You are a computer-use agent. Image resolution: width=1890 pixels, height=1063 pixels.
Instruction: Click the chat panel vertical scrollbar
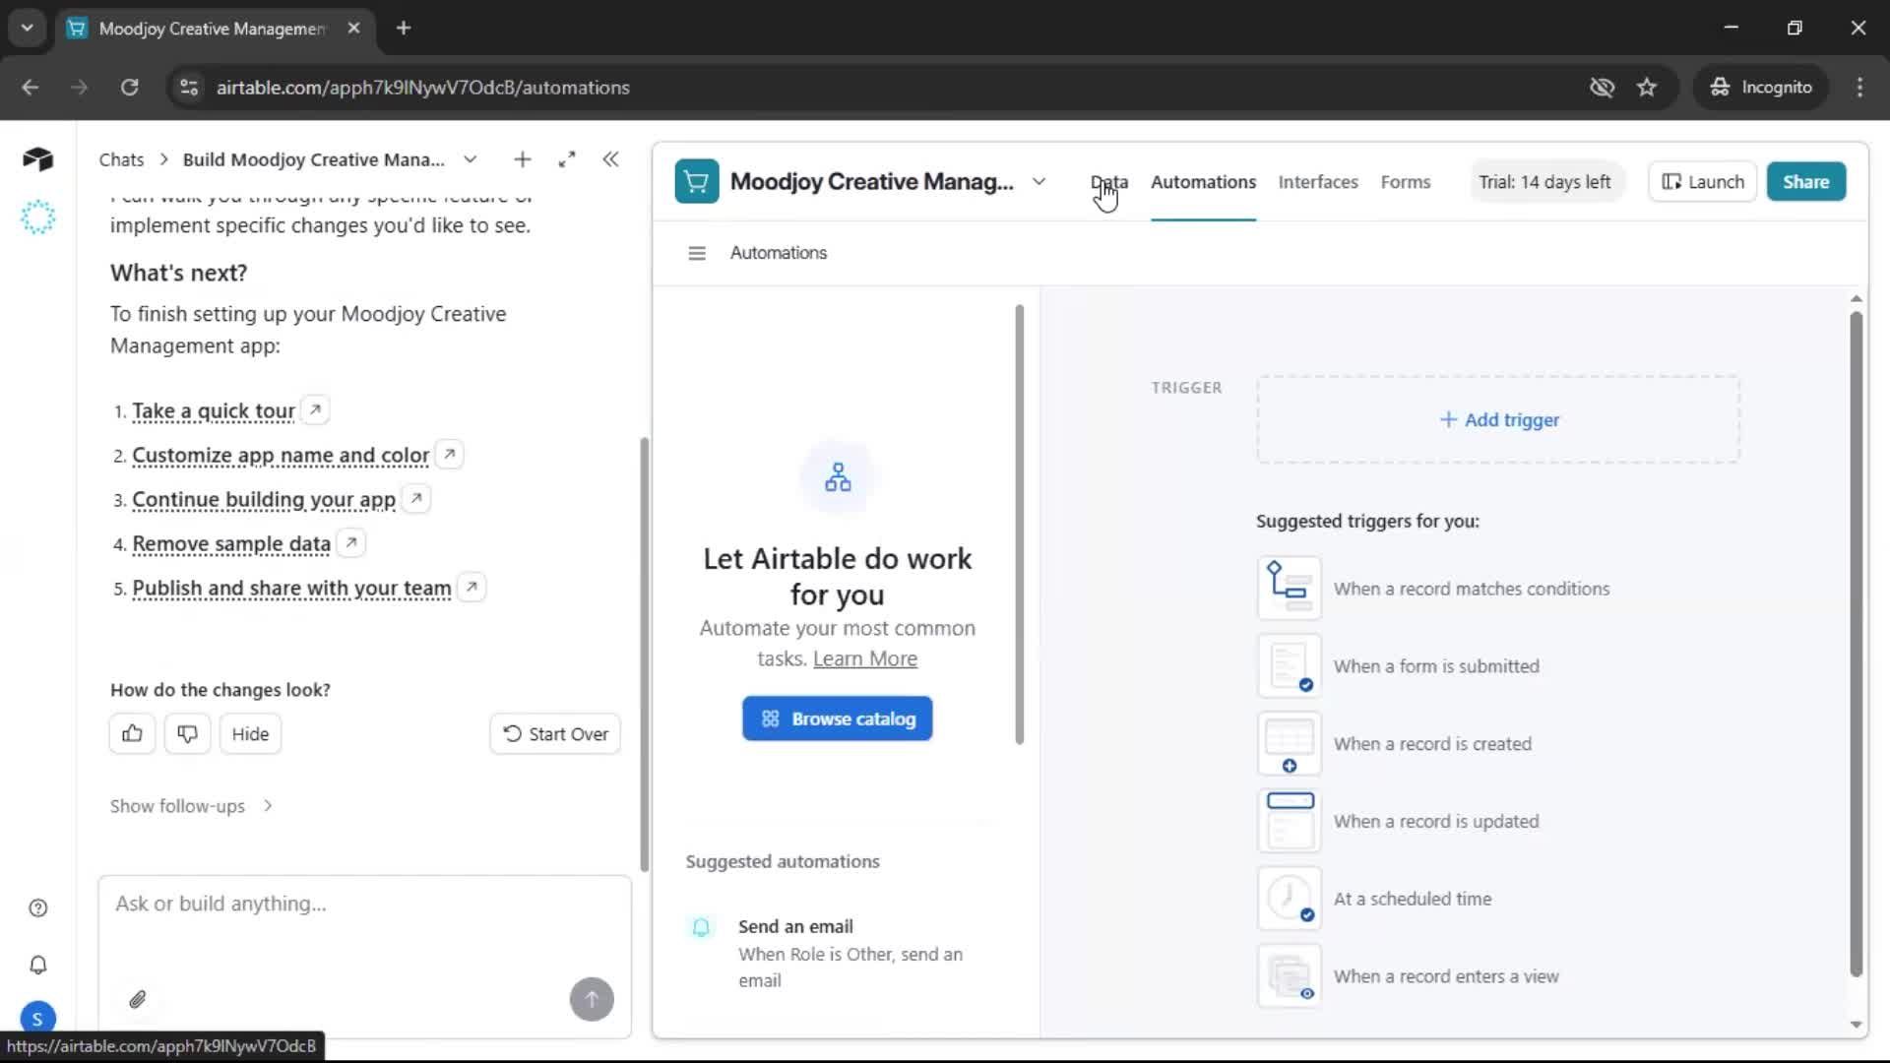(x=644, y=655)
